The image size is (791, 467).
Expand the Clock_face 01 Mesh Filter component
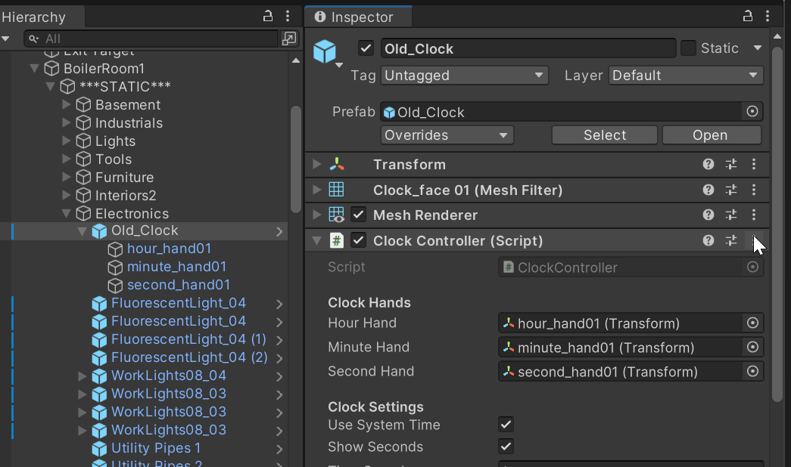(317, 190)
